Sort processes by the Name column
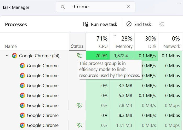 click(11, 46)
